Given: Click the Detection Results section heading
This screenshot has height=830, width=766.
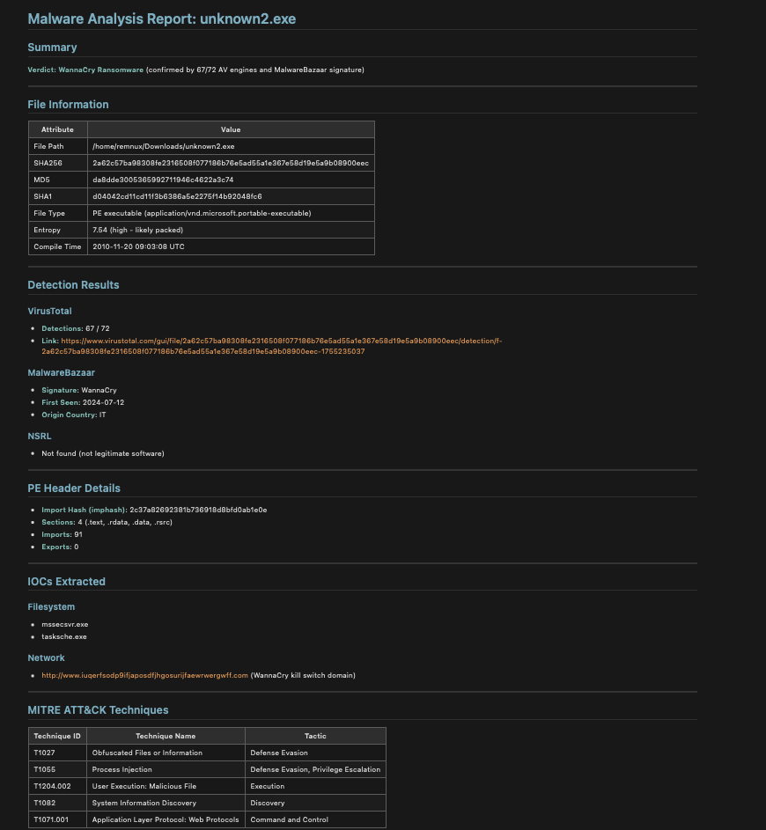Looking at the screenshot, I should coord(73,285).
